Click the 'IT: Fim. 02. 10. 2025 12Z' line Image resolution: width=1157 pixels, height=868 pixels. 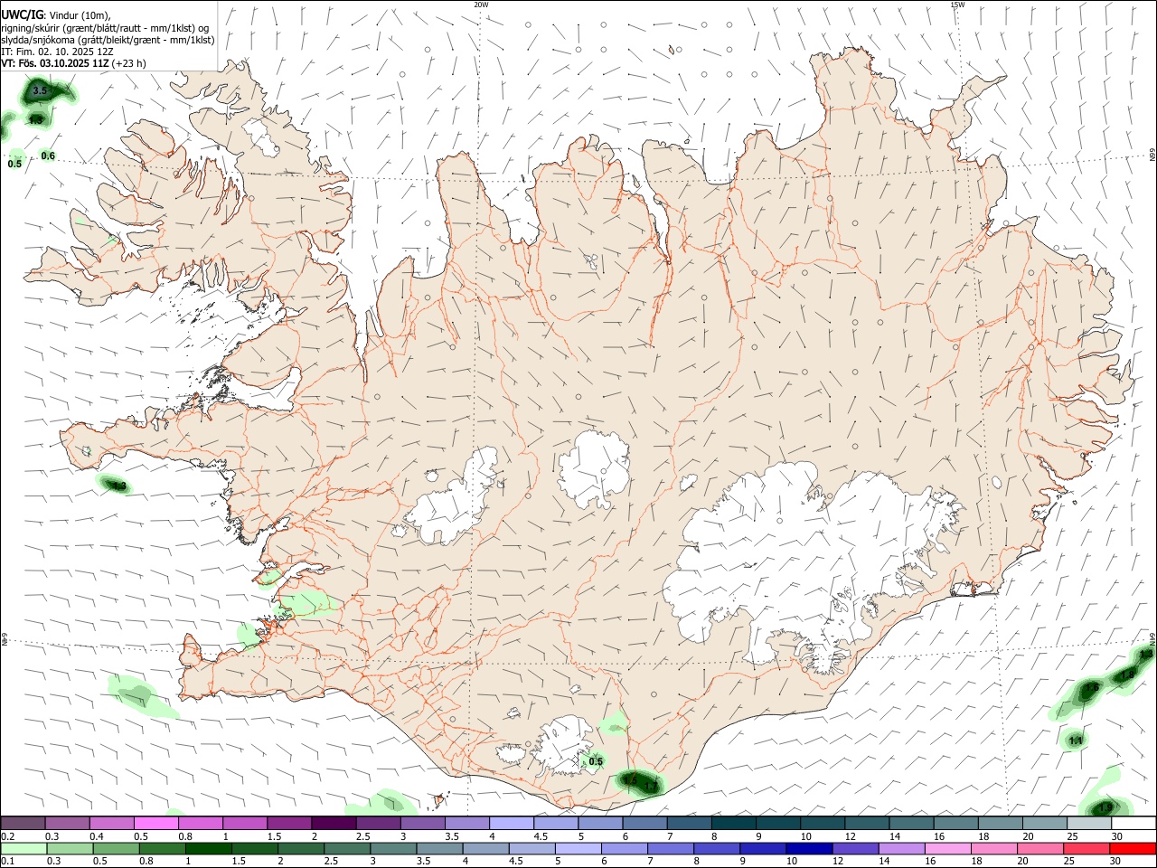click(58, 52)
